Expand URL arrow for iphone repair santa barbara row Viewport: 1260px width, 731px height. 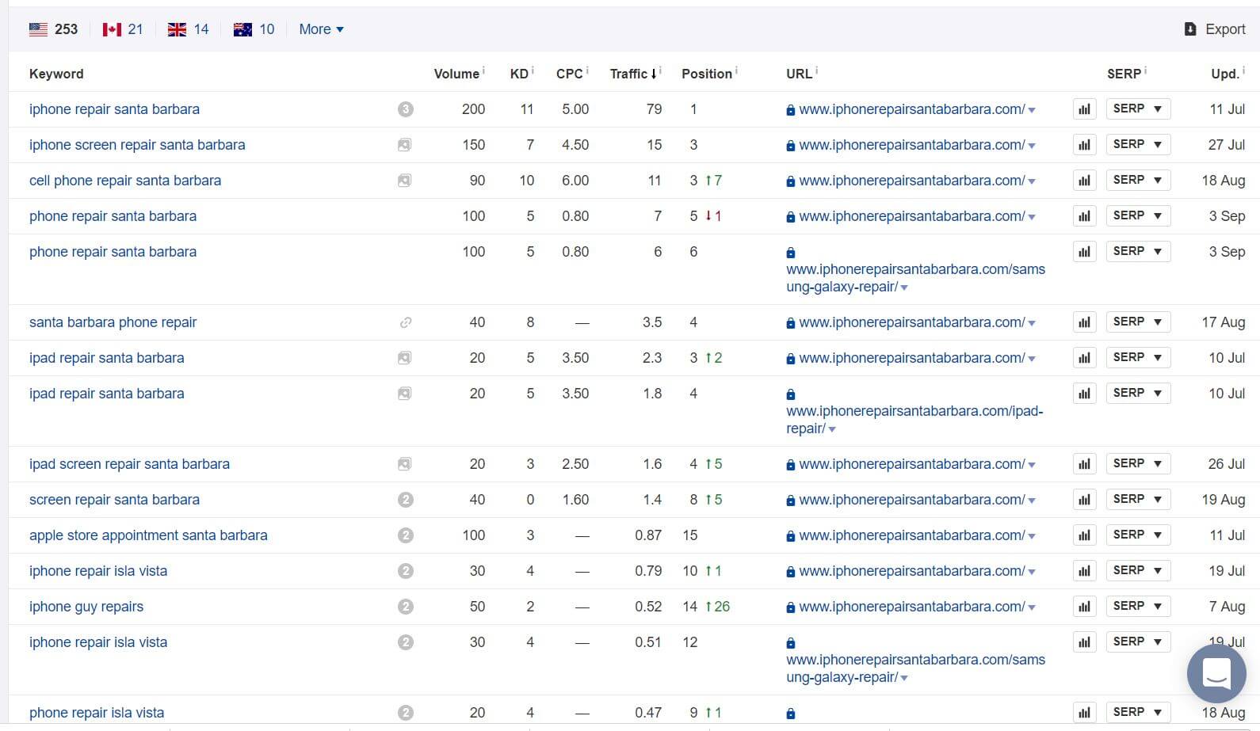point(1032,111)
